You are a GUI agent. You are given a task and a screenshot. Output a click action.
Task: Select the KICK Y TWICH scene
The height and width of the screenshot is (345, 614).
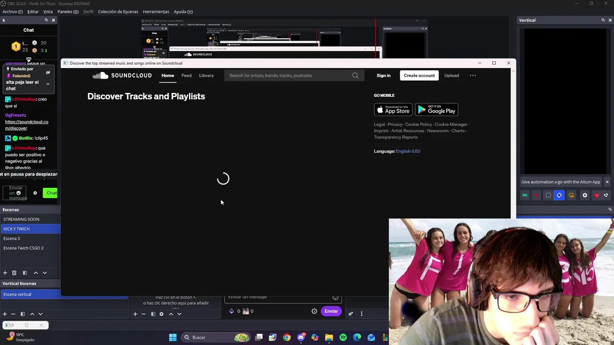[30, 229]
